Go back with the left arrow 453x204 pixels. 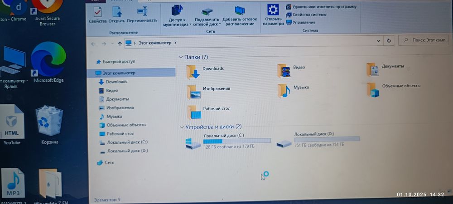click(x=93, y=44)
